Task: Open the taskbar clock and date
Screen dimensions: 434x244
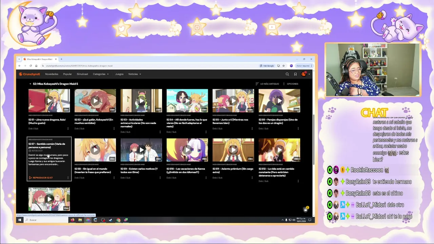Action: (301, 220)
